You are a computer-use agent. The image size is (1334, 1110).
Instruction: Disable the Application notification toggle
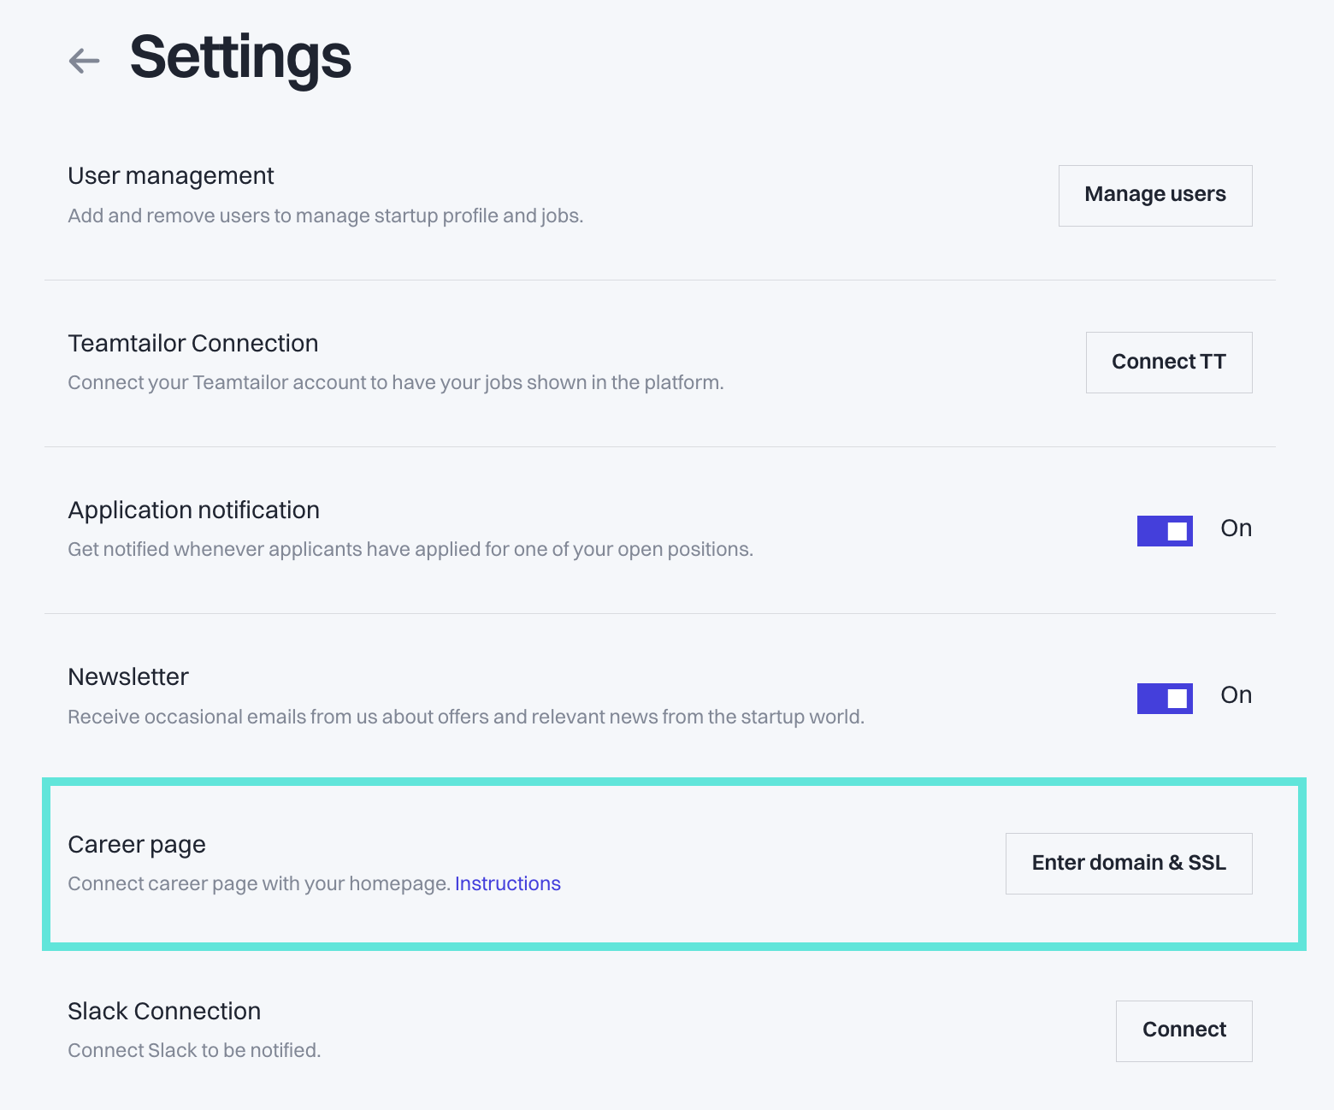pos(1164,530)
